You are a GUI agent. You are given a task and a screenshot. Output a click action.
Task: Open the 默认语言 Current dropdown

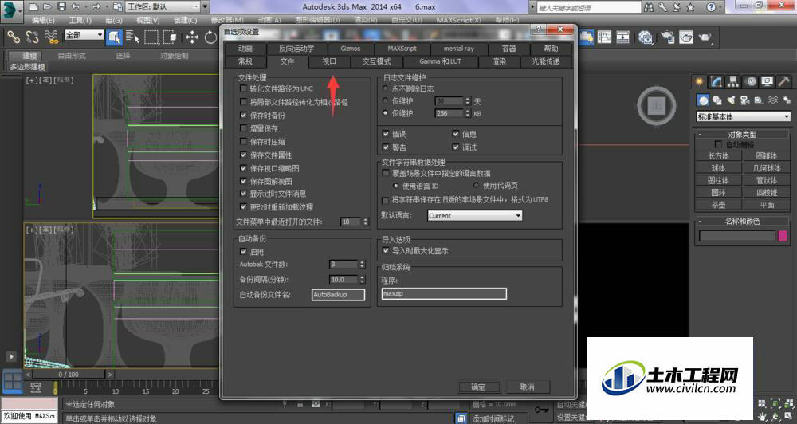pos(475,215)
